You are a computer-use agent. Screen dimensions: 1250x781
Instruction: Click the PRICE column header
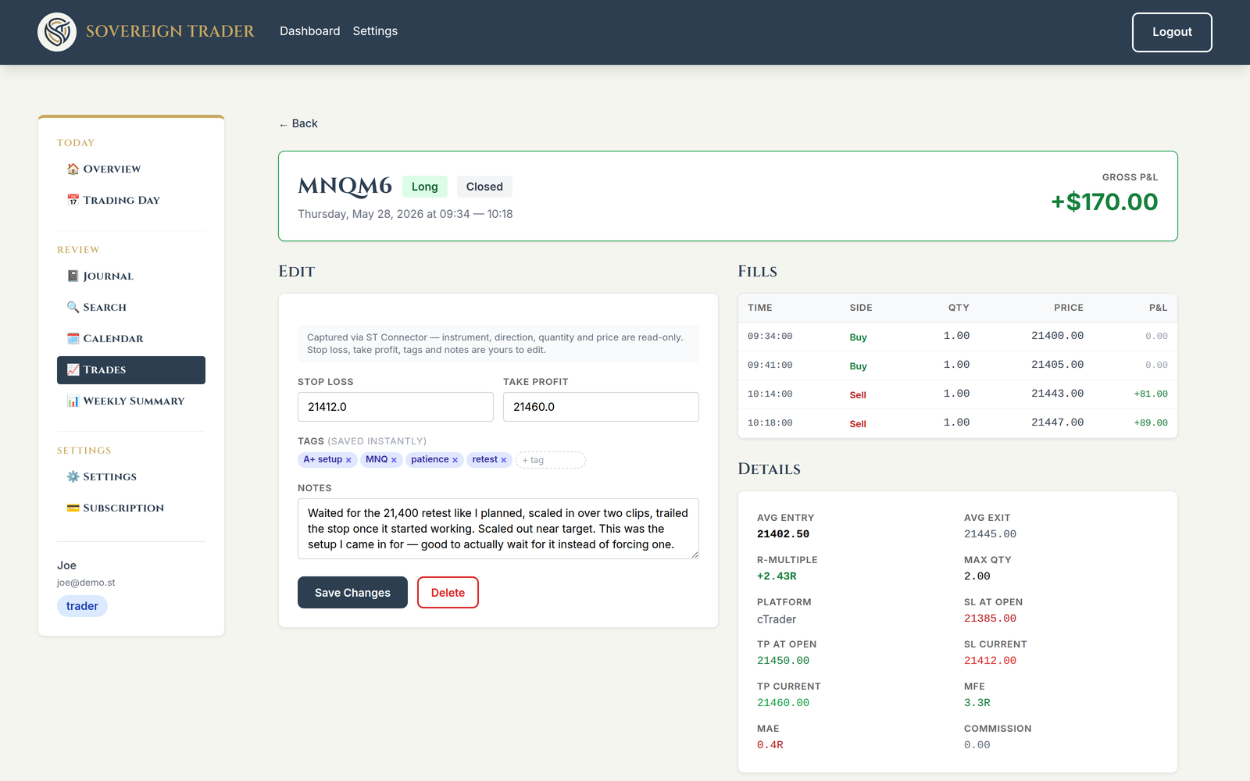click(1068, 308)
